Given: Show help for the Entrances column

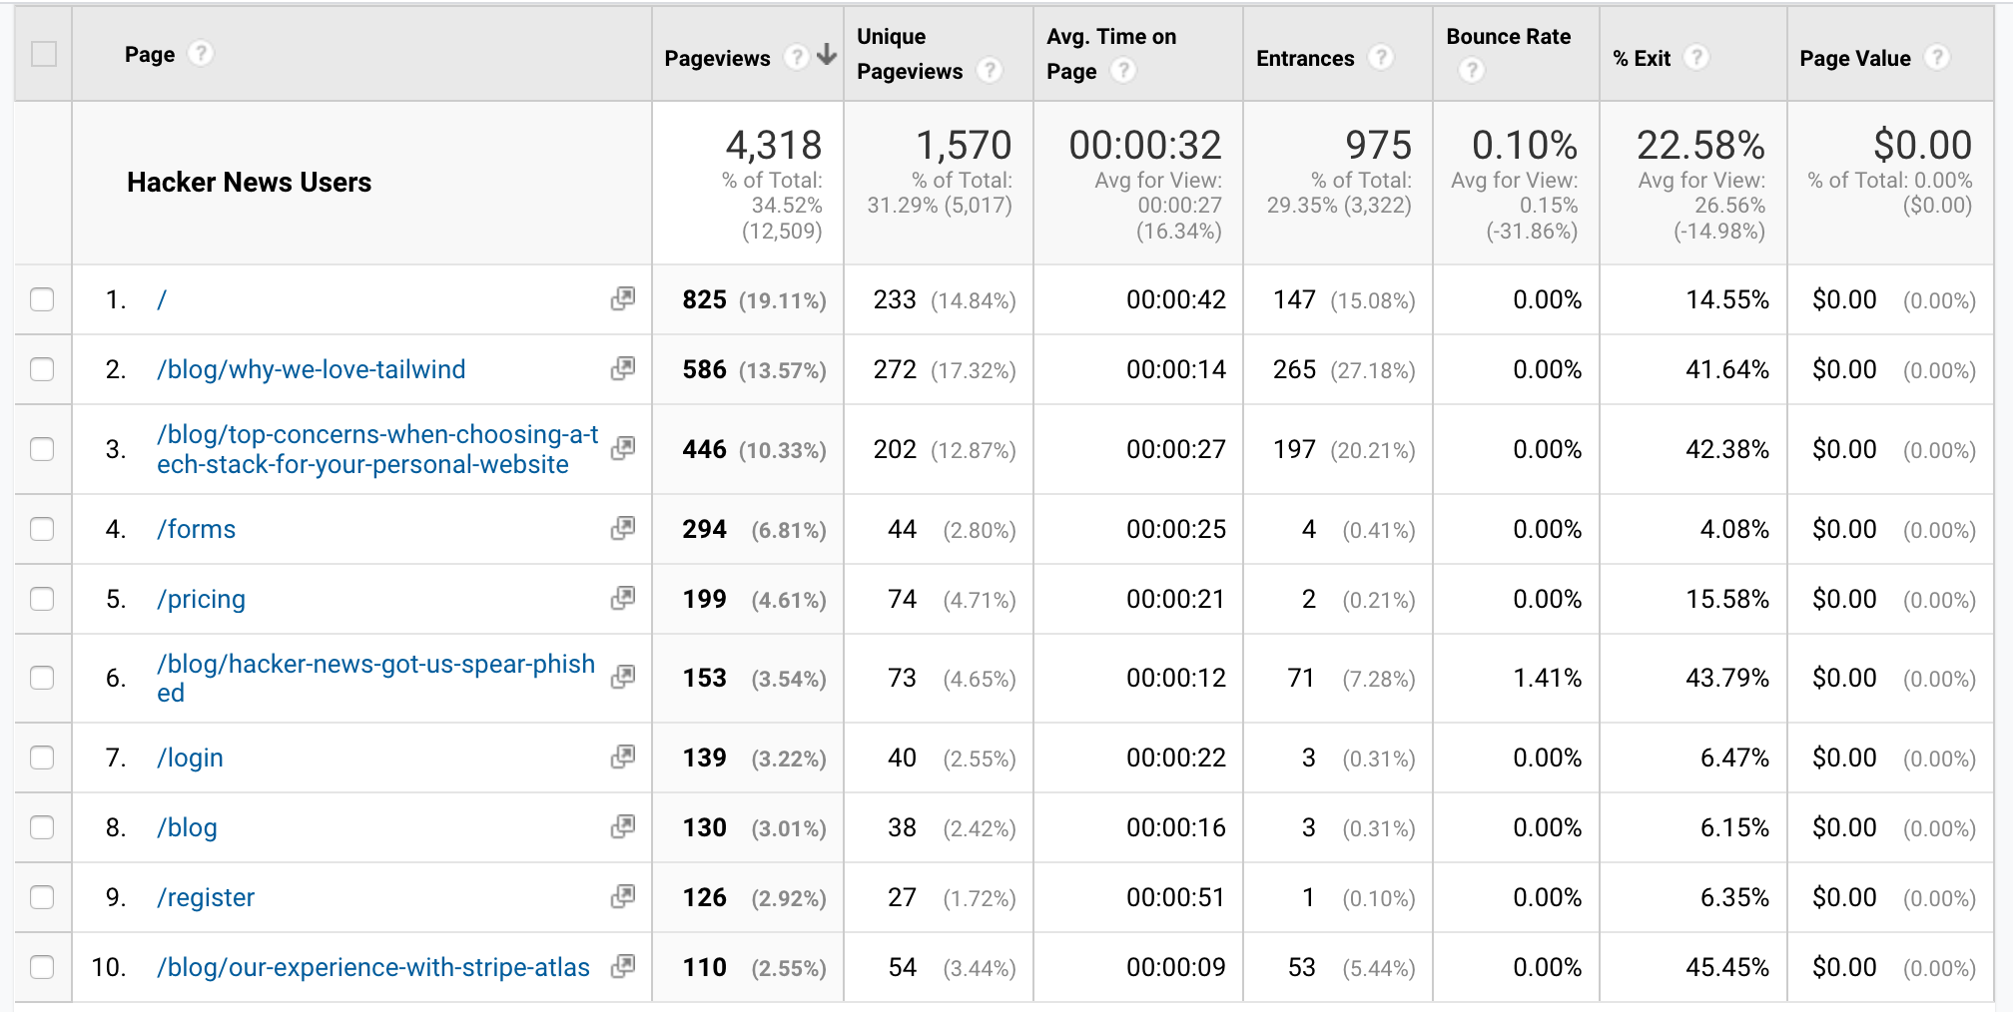Looking at the screenshot, I should [x=1381, y=58].
